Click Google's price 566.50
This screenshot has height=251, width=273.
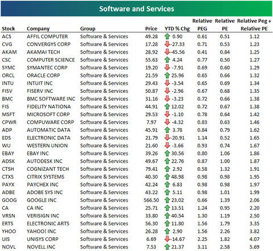tap(151, 200)
